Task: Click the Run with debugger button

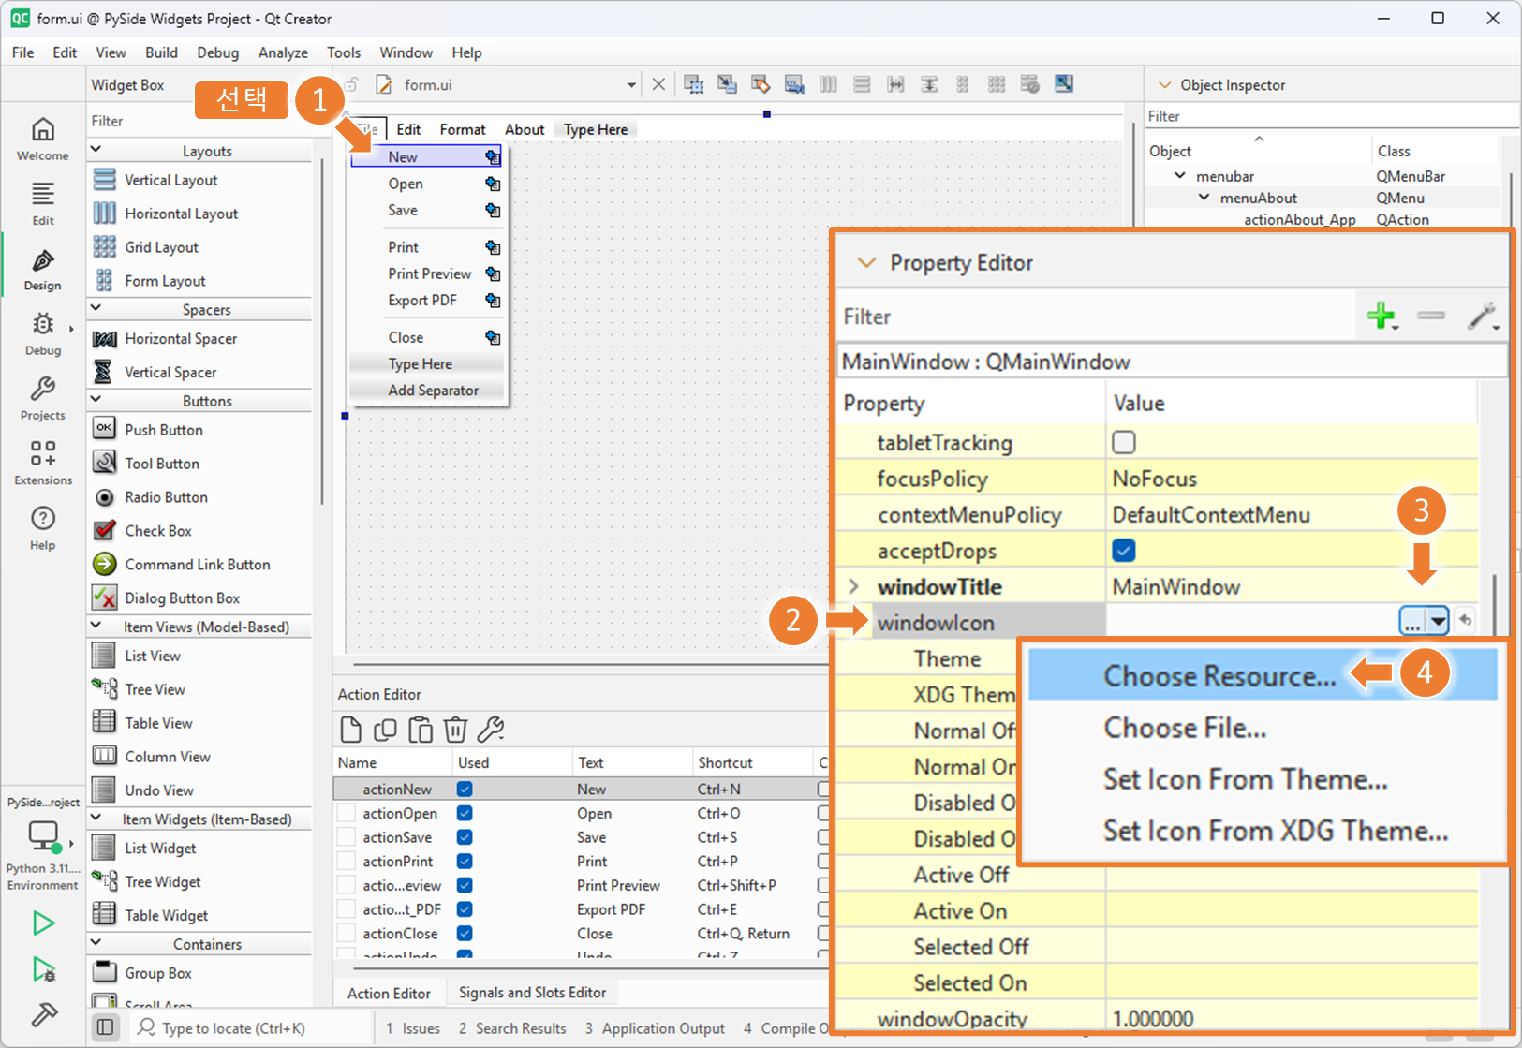Action: pos(43,968)
